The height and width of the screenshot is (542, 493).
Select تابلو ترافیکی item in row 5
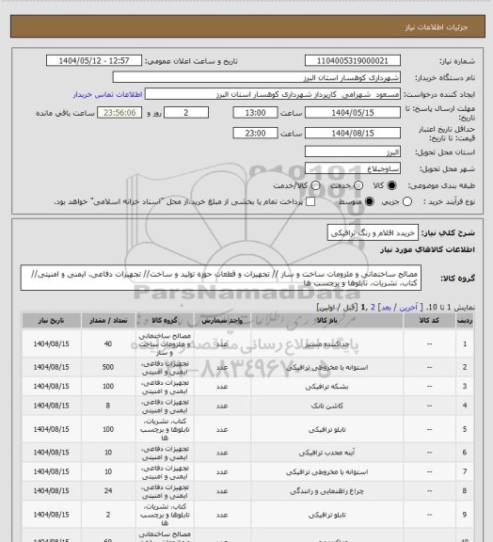click(326, 429)
